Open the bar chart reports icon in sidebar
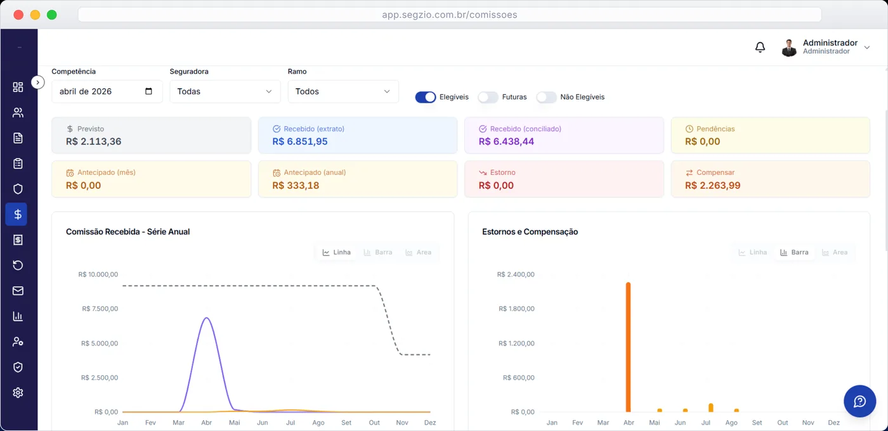The image size is (888, 431). [x=18, y=316]
